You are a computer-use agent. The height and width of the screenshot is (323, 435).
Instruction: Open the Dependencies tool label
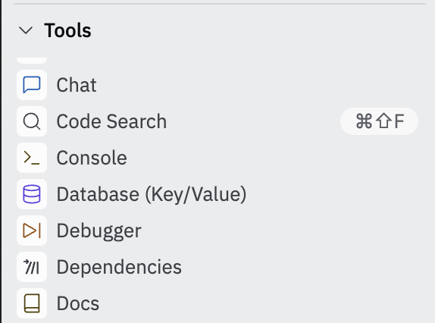[119, 267]
